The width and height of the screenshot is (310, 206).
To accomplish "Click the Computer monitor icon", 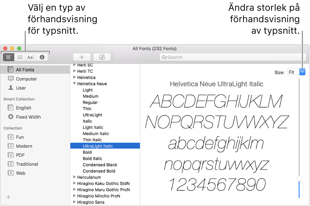I will point(11,79).
